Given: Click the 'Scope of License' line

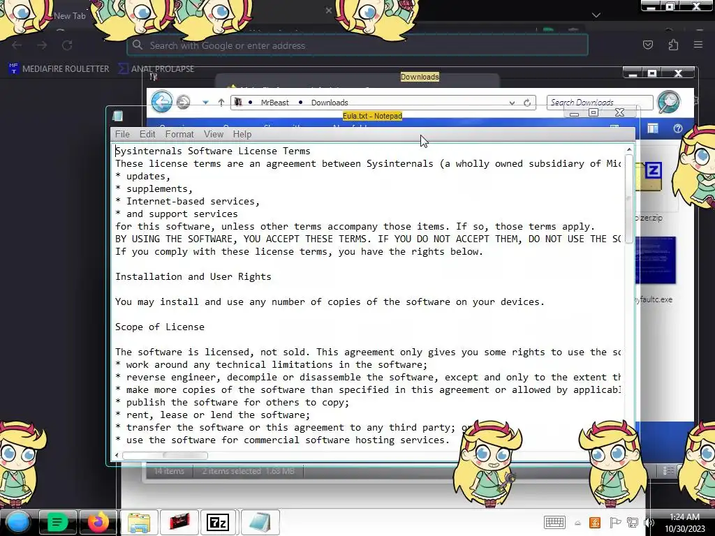Looking at the screenshot, I should point(160,327).
